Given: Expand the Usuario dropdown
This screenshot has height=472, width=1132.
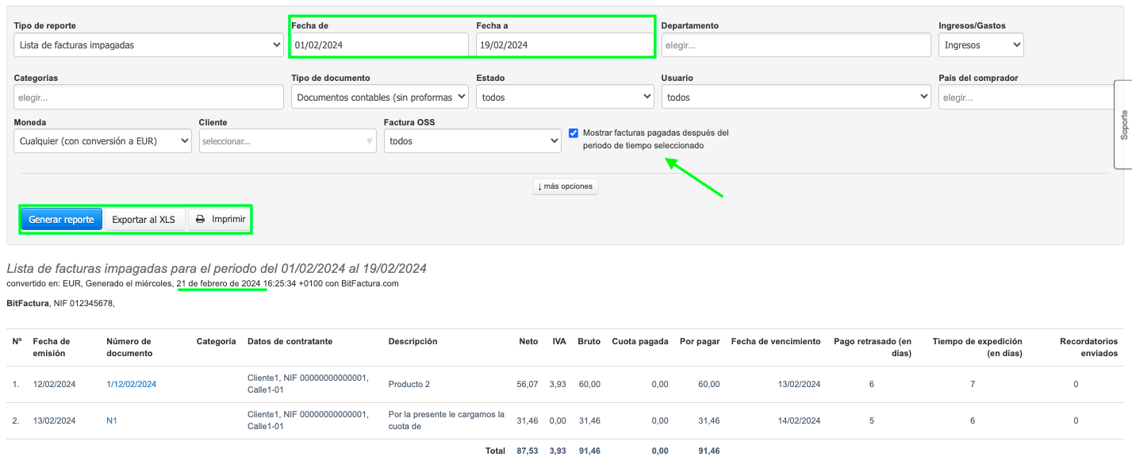Looking at the screenshot, I should 796,98.
